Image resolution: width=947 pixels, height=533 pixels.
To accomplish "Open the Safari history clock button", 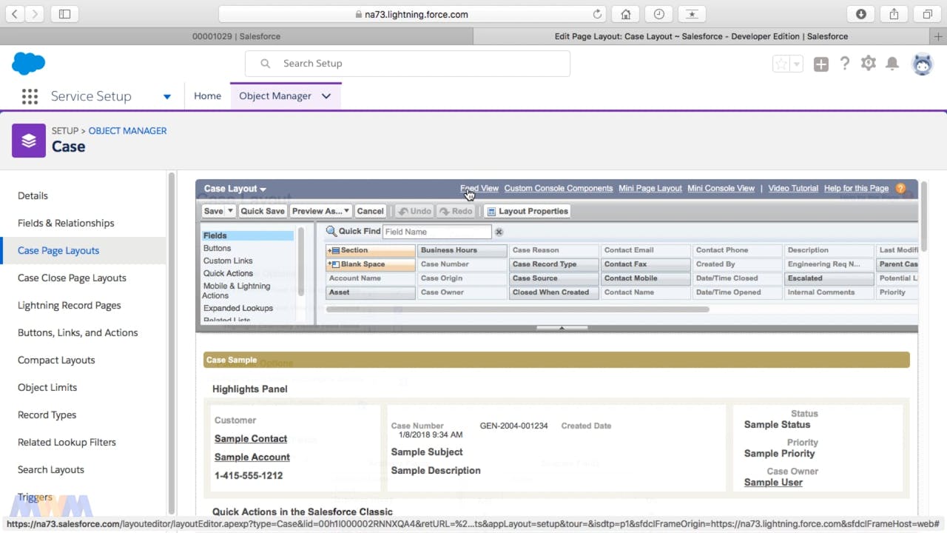I will coord(658,14).
